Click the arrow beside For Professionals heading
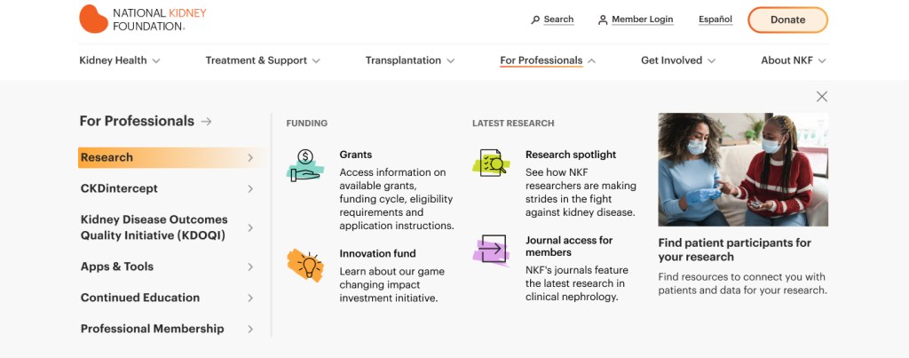The height and width of the screenshot is (358, 909). click(x=206, y=122)
